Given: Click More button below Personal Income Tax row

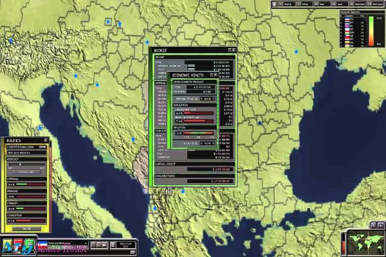Looking at the screenshot, I should point(191,69).
